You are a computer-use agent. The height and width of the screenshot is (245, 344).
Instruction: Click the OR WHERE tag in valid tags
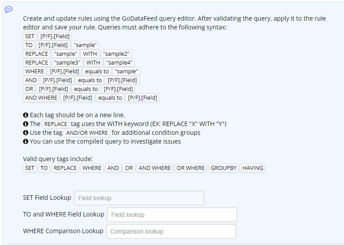tap(190, 168)
